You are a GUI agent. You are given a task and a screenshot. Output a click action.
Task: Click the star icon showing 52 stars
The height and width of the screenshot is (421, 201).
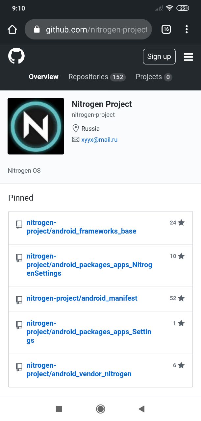pos(181,298)
